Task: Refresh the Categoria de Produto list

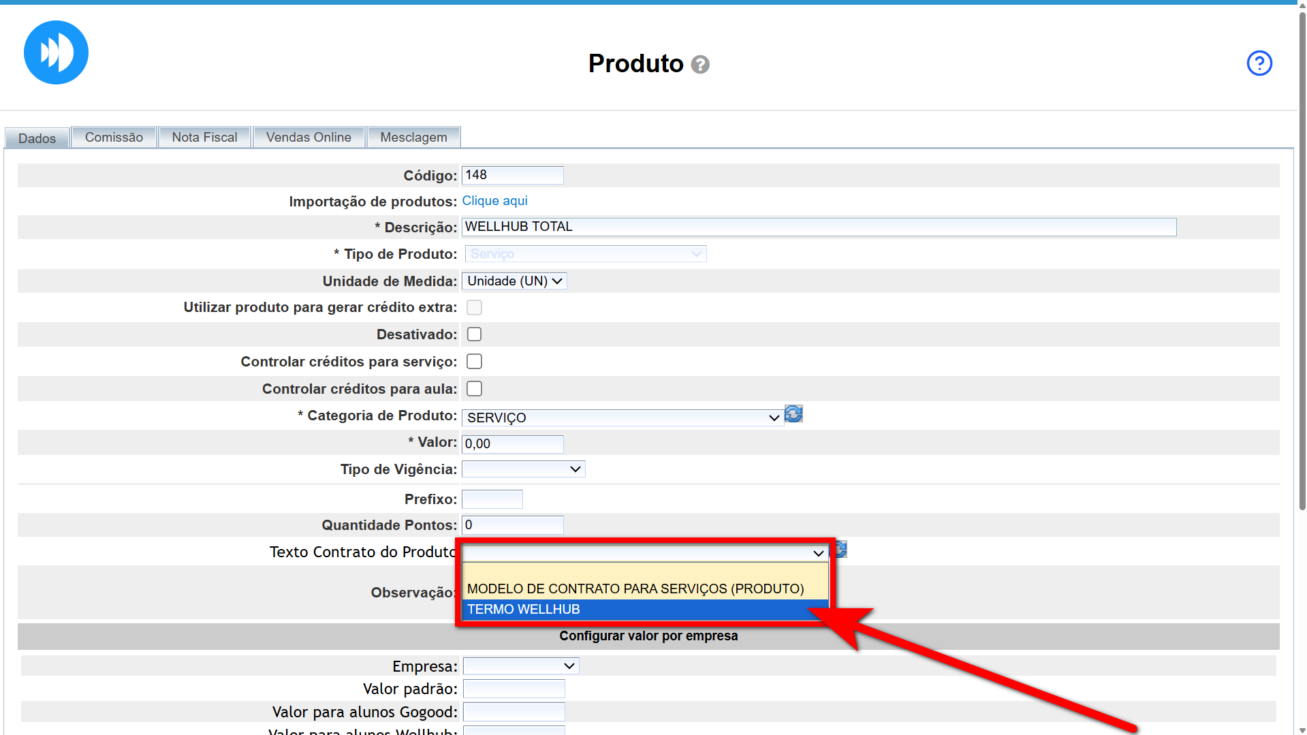Action: point(793,414)
